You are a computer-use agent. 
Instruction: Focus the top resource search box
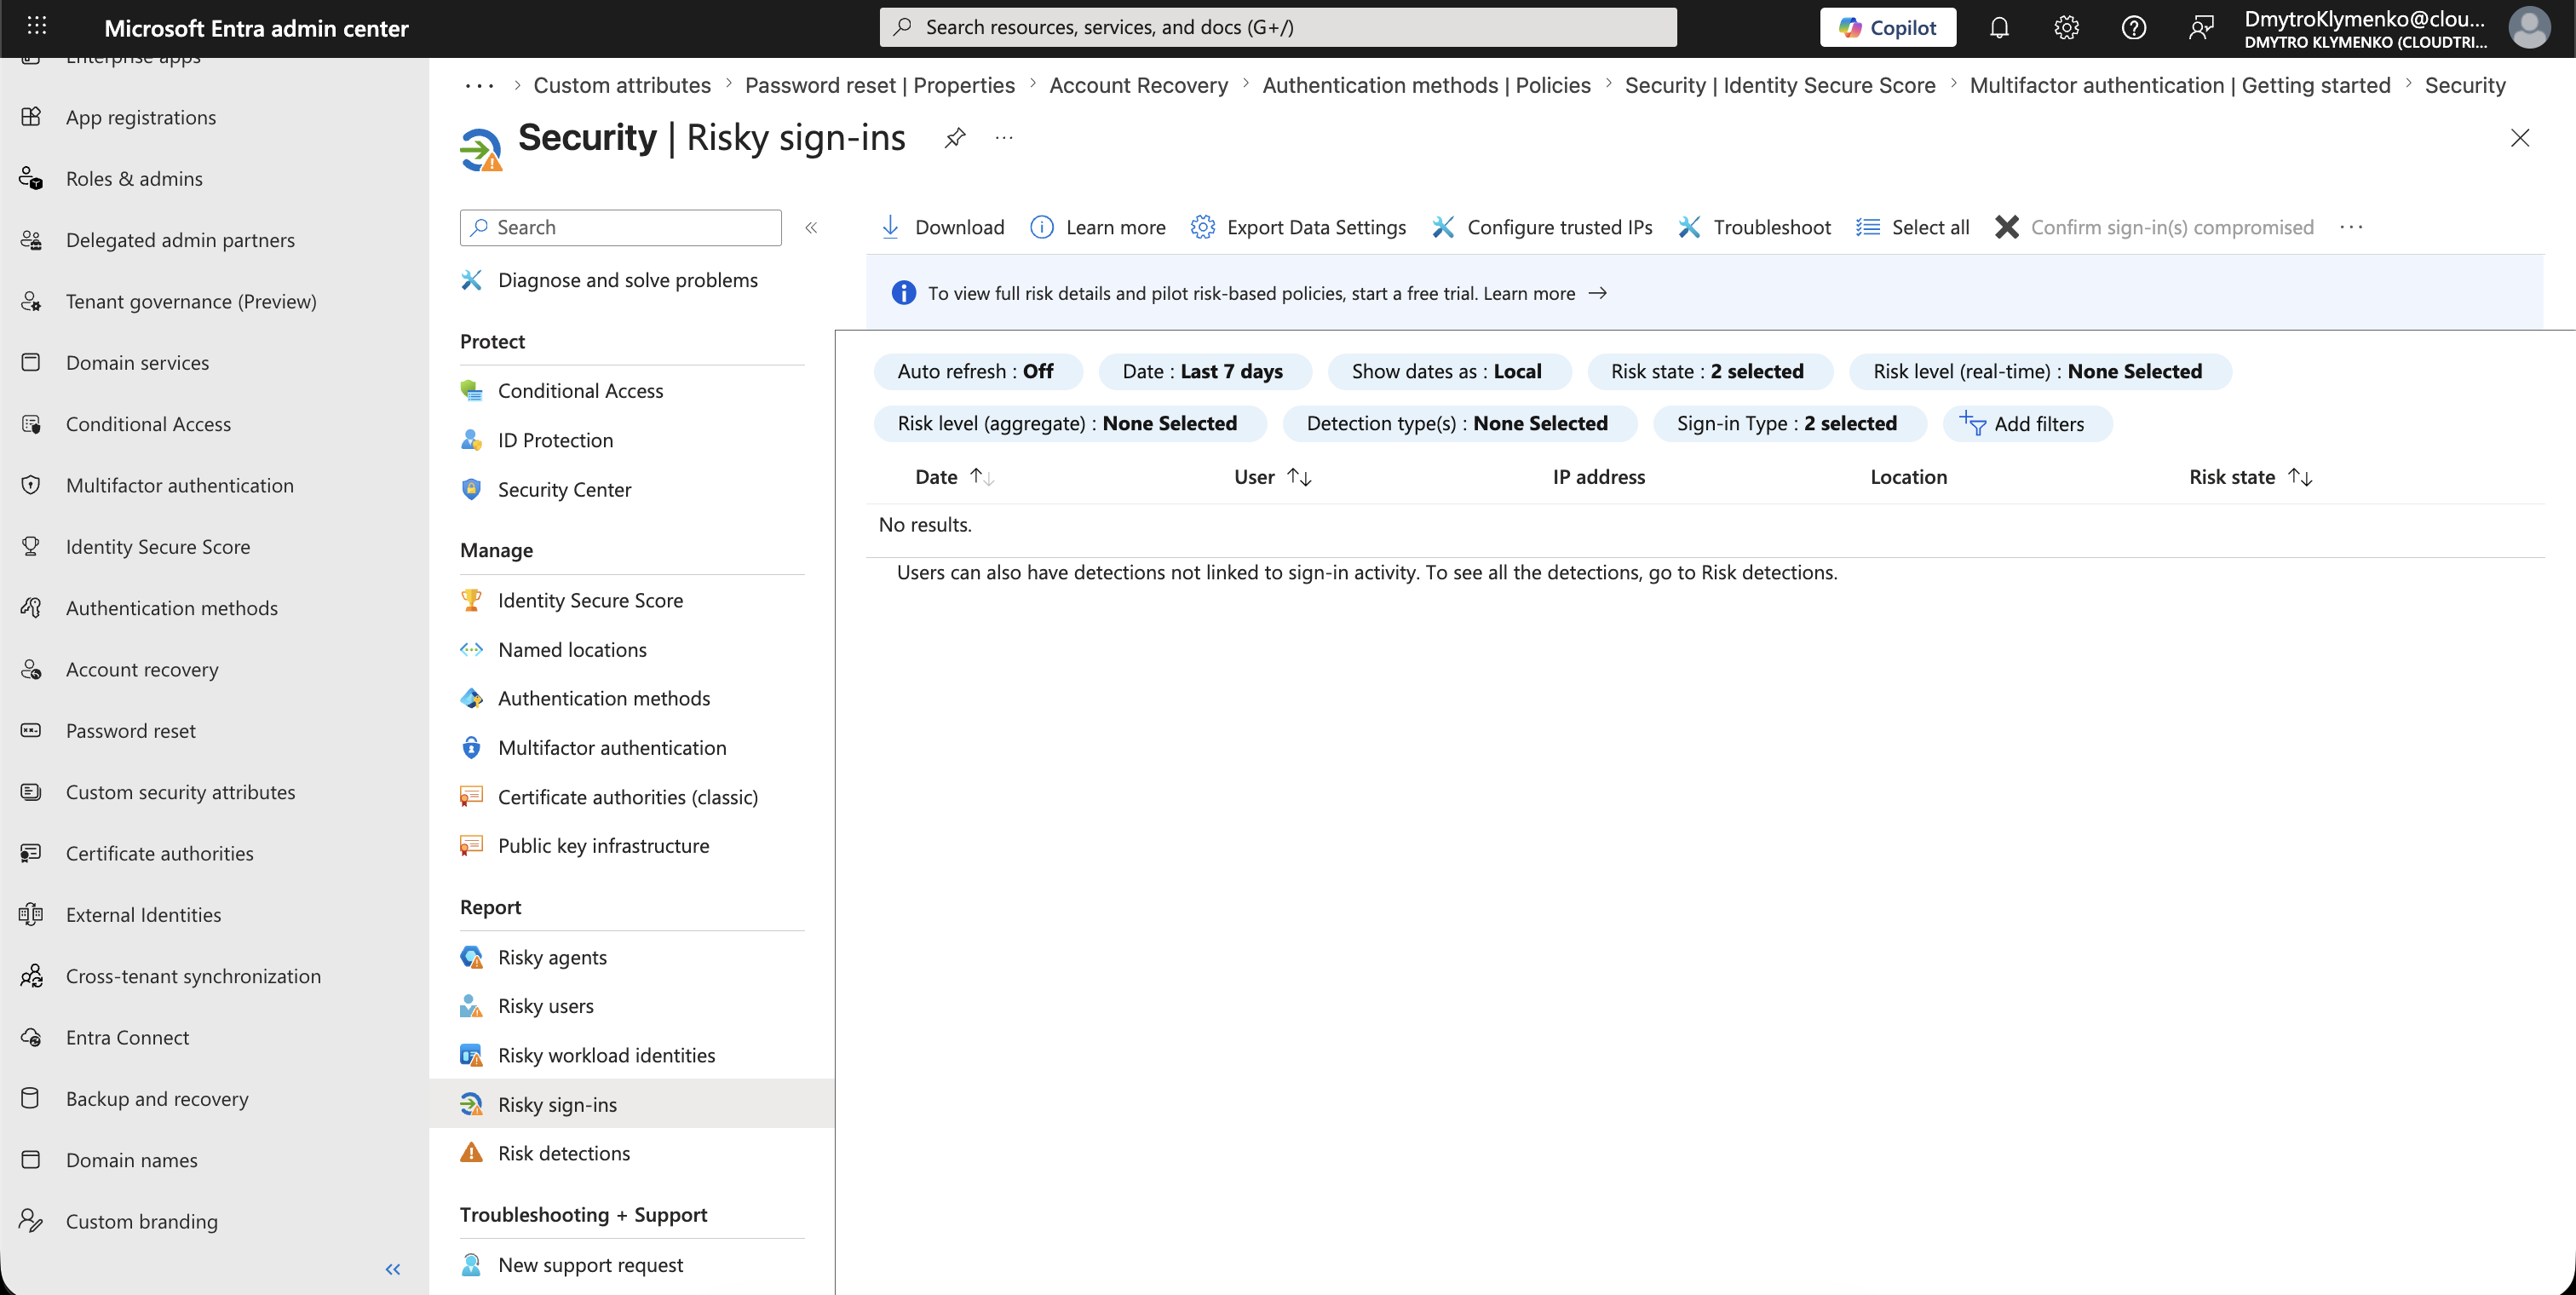(1277, 27)
